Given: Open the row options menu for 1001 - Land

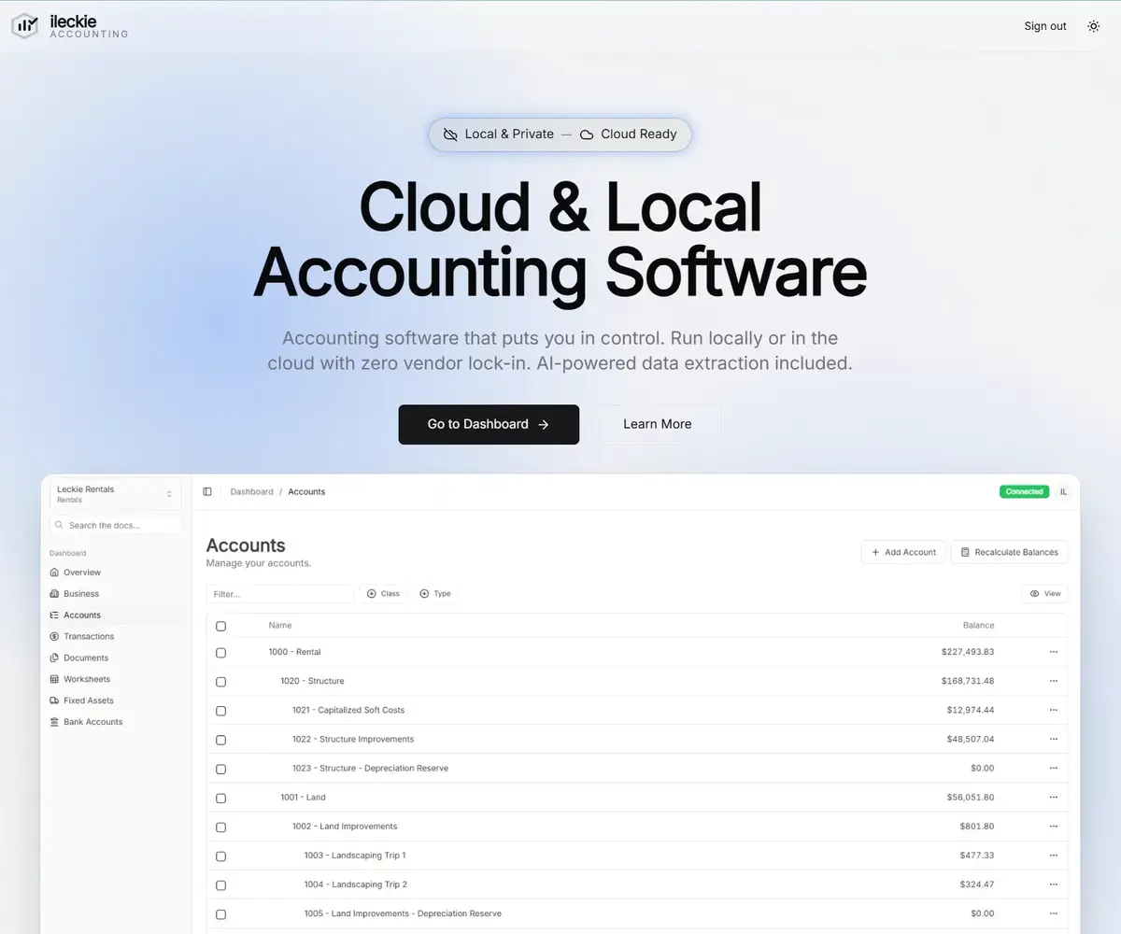Looking at the screenshot, I should [1054, 797].
